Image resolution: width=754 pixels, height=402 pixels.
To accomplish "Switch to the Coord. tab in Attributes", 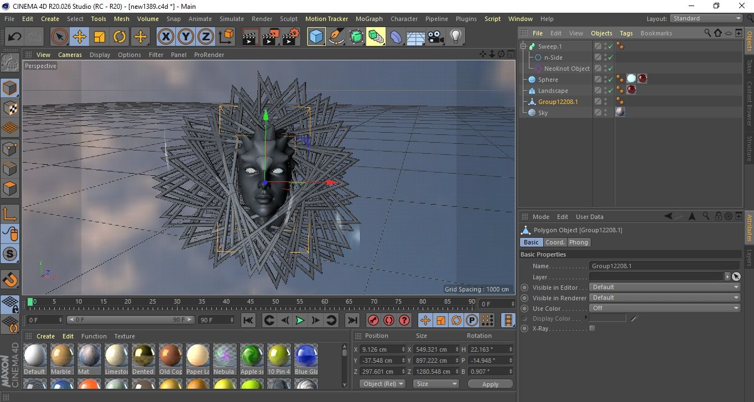I will [x=555, y=242].
